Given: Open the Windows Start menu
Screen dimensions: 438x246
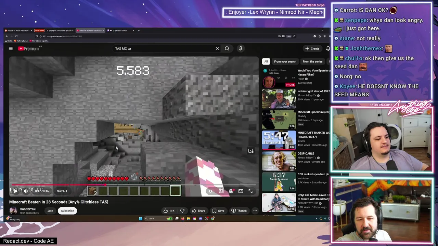Looking at the screenshot, I should coord(140,219).
